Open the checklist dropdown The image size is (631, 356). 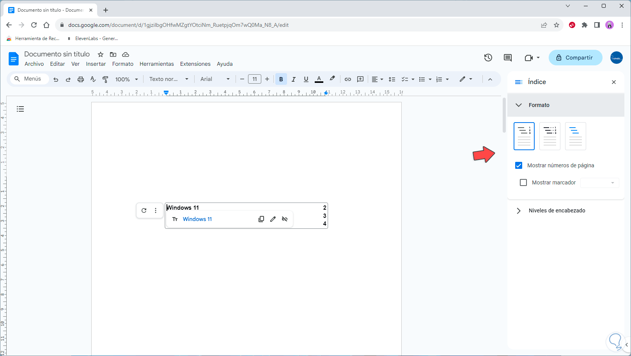408,79
